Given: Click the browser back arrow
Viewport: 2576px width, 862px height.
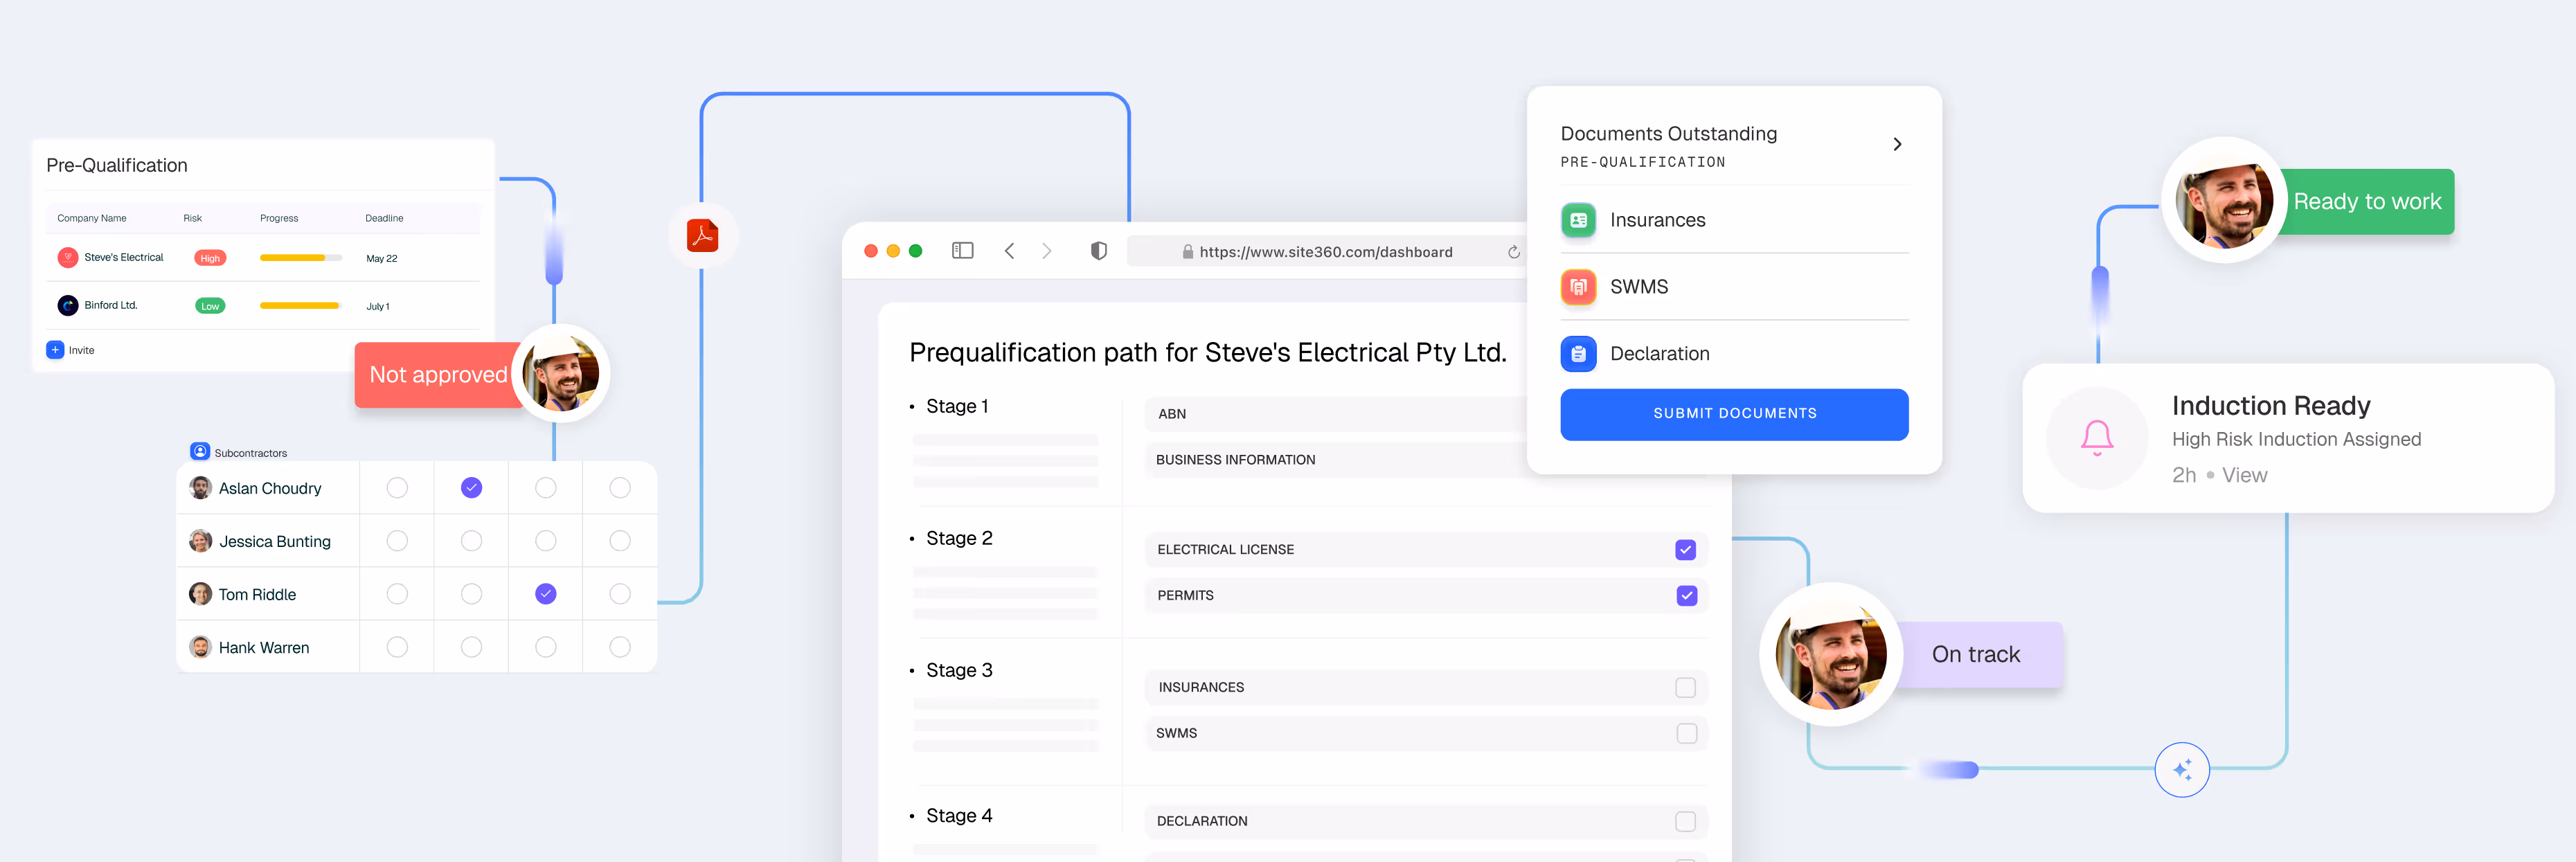Looking at the screenshot, I should [x=1009, y=251].
